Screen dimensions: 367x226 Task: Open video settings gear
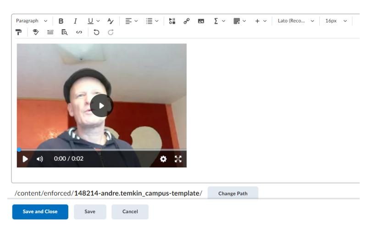[x=163, y=159]
